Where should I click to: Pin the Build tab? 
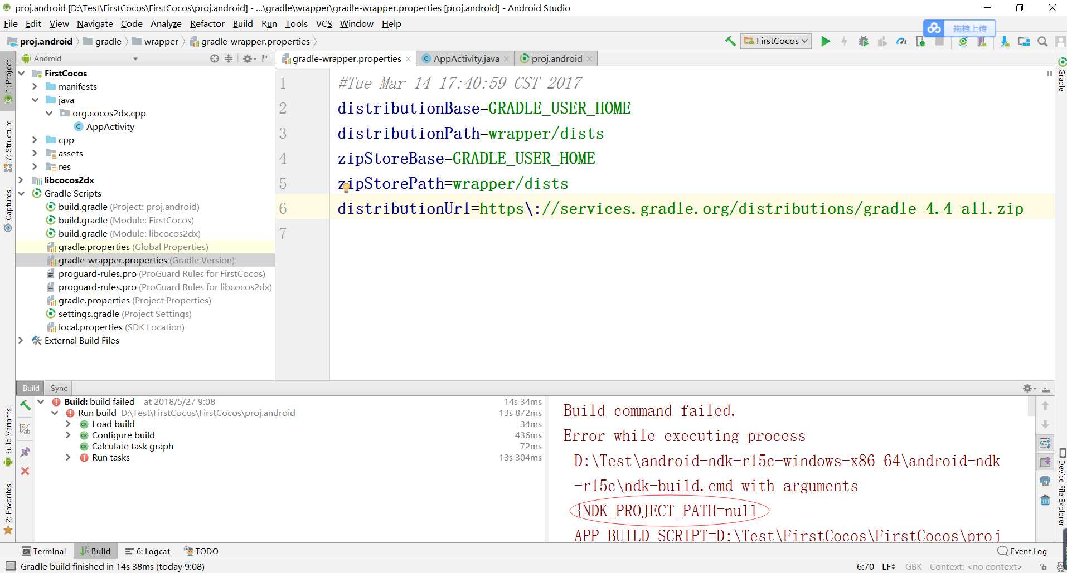(25, 452)
